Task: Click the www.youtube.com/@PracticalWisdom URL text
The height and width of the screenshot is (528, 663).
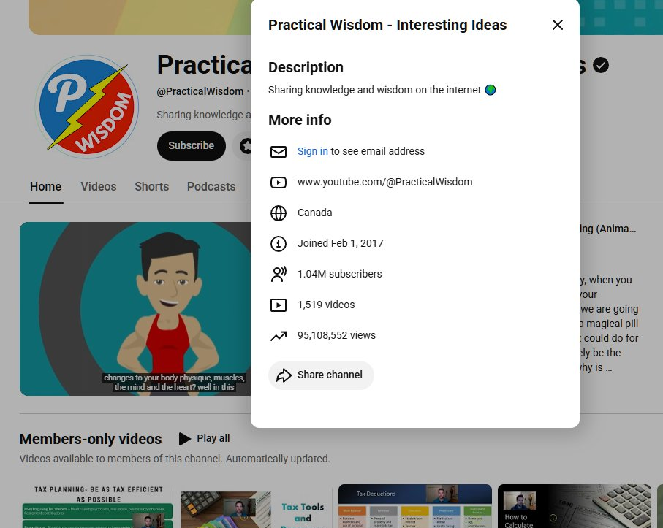Action: click(x=384, y=182)
